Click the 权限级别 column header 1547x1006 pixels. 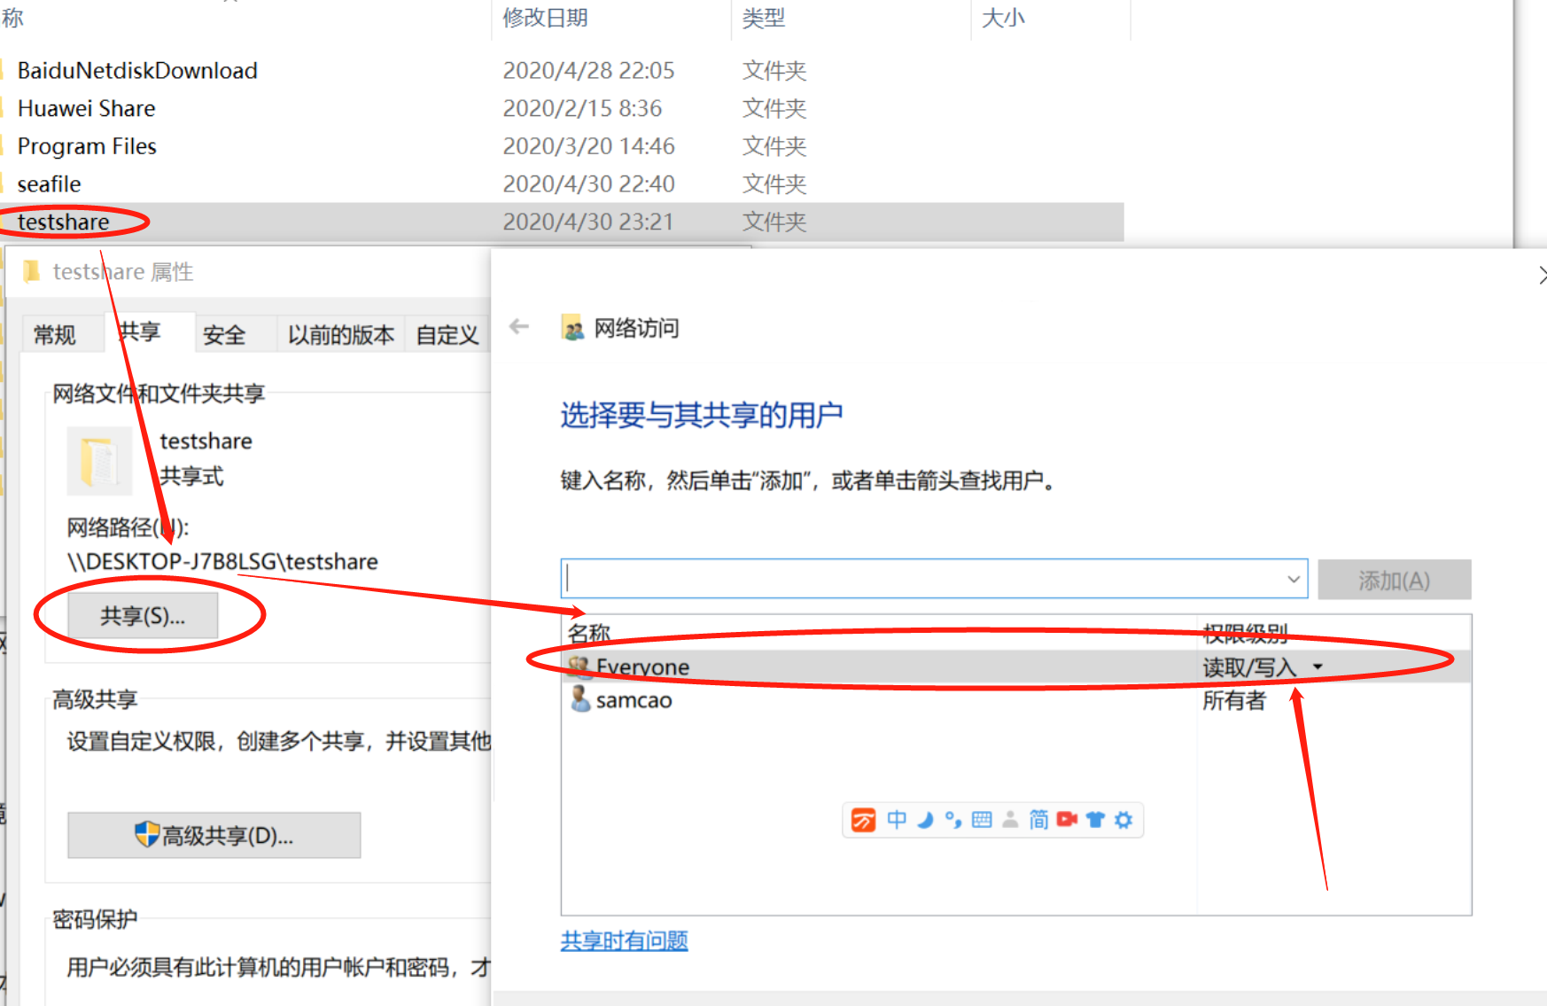click(x=1245, y=633)
